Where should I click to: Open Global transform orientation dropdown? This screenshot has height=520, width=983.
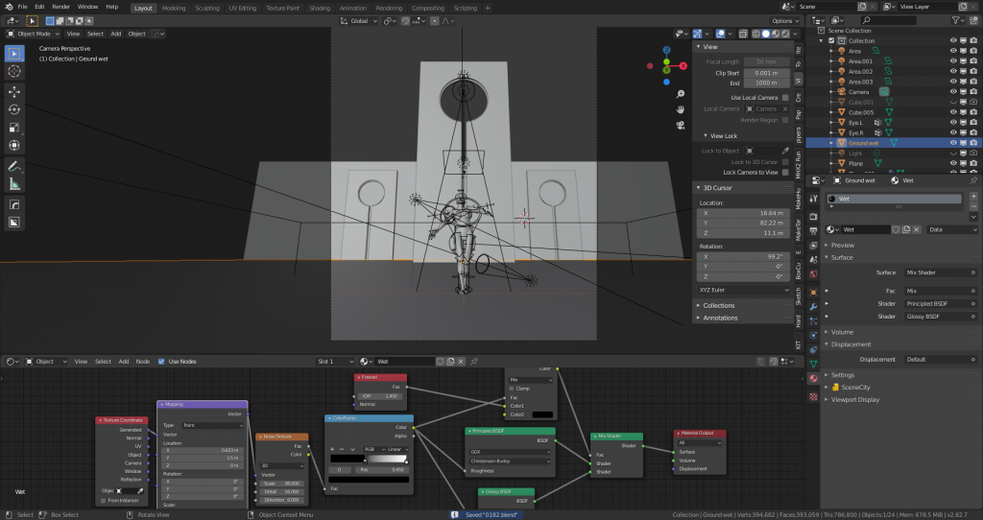[359, 21]
